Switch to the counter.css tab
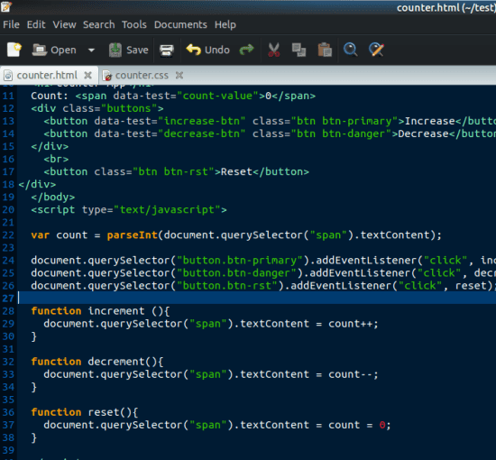Image resolution: width=496 pixels, height=460 pixels. [142, 75]
